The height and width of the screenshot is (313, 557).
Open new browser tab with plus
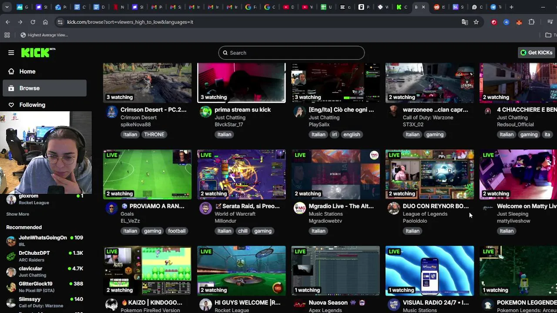511,7
